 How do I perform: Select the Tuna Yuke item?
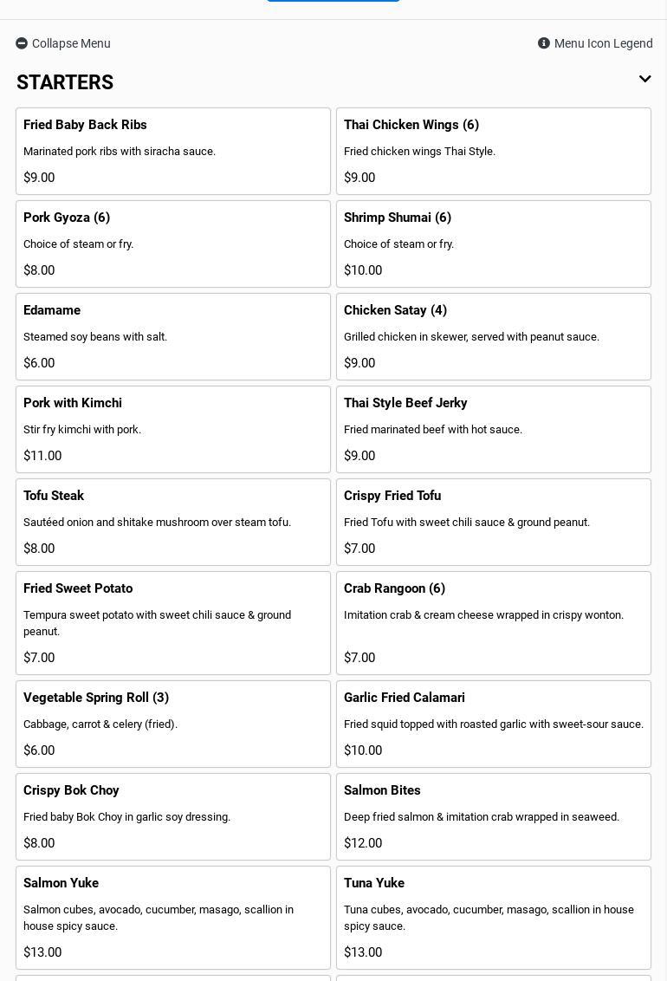click(494, 917)
